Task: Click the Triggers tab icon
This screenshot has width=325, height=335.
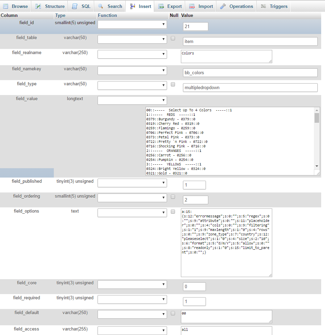Action: [264, 6]
